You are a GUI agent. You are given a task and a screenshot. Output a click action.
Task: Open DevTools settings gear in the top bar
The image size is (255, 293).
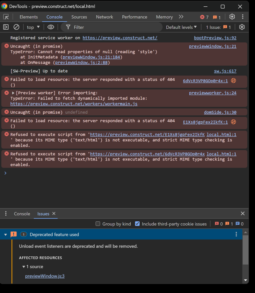pos(232,17)
